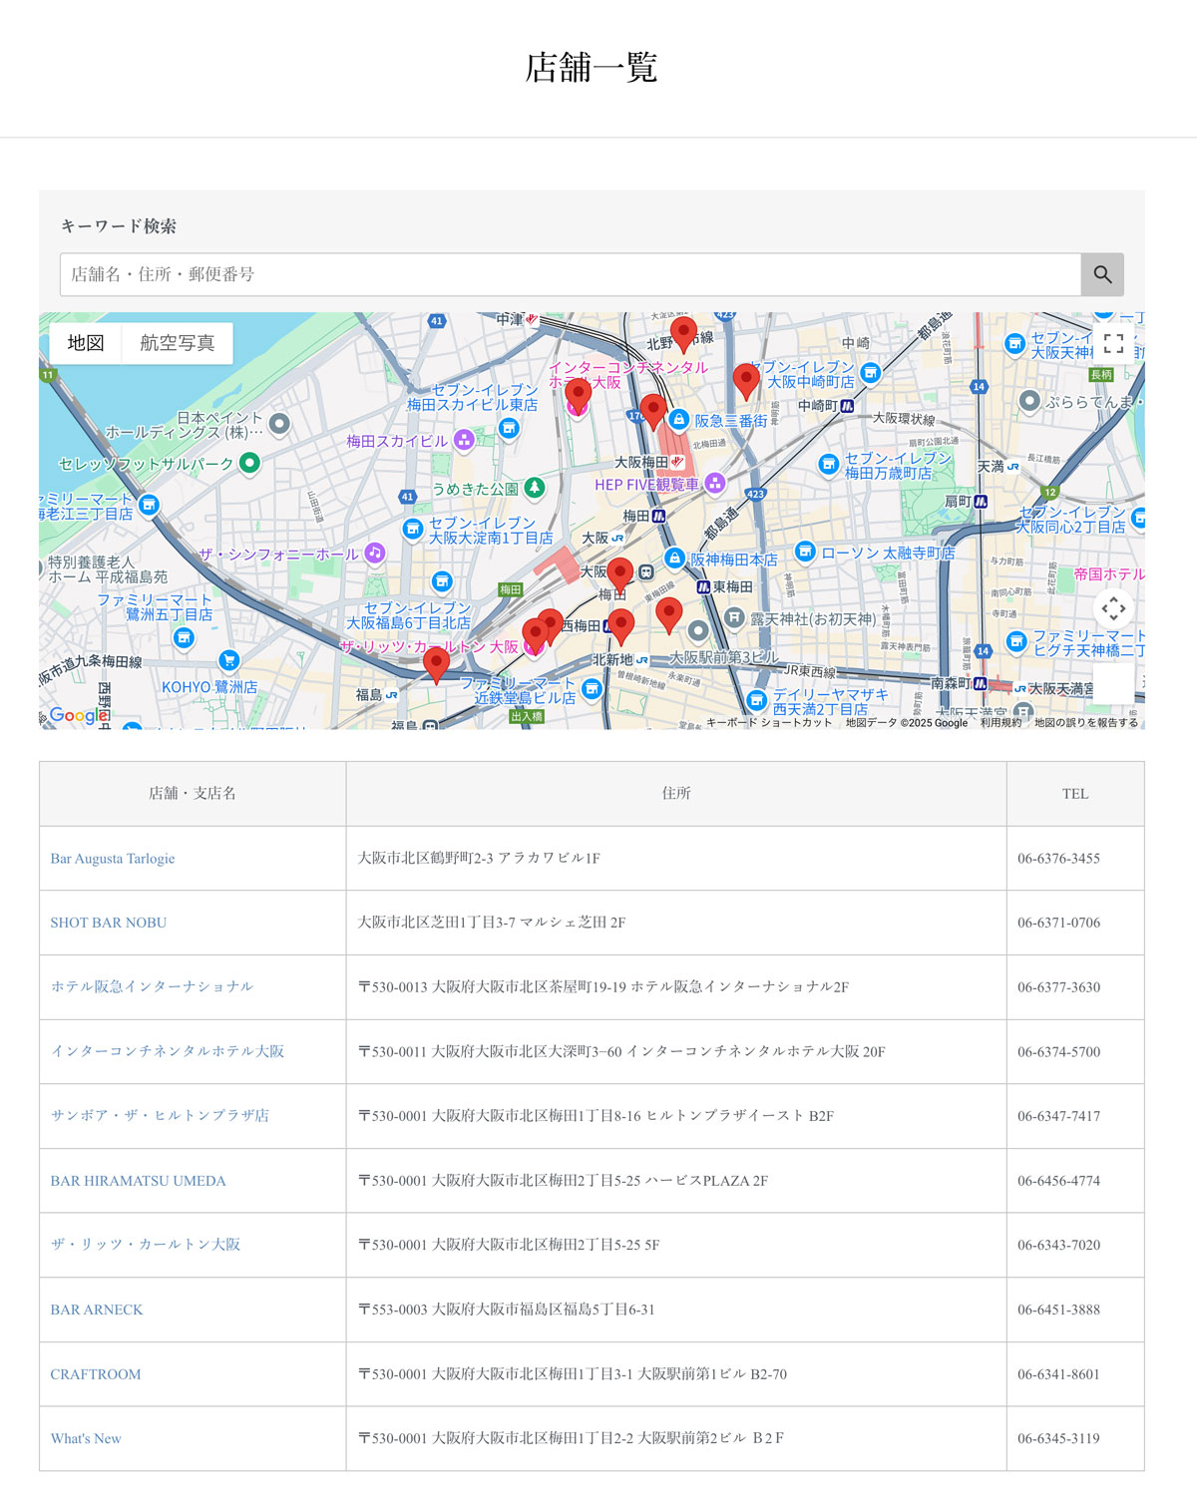Viewport: 1197px width, 1503px height.
Task: Click ぷららてんま gray marker icon
Action: click(x=1030, y=401)
